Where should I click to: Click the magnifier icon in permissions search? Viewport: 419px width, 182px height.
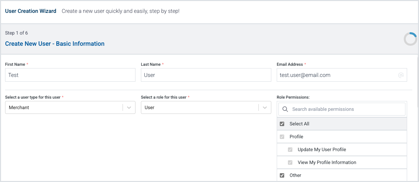pyautogui.click(x=285, y=109)
